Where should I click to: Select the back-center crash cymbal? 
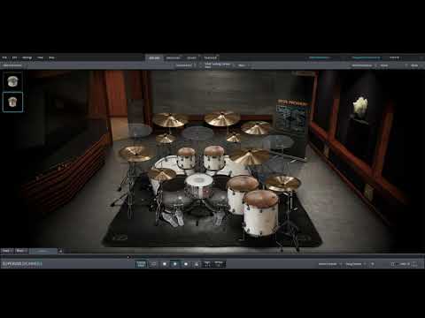click(x=222, y=118)
